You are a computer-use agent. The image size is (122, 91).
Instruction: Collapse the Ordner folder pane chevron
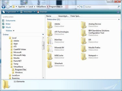43,34
